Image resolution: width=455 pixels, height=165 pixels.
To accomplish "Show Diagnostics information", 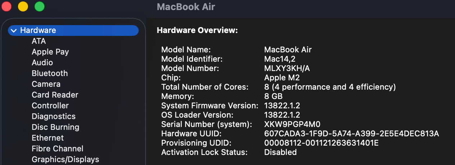I will (54, 117).
